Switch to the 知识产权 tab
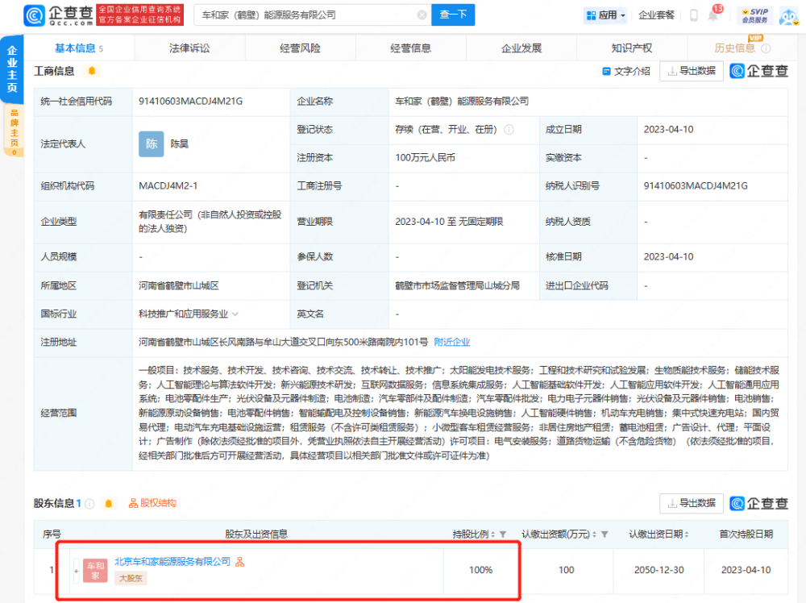 (x=632, y=48)
